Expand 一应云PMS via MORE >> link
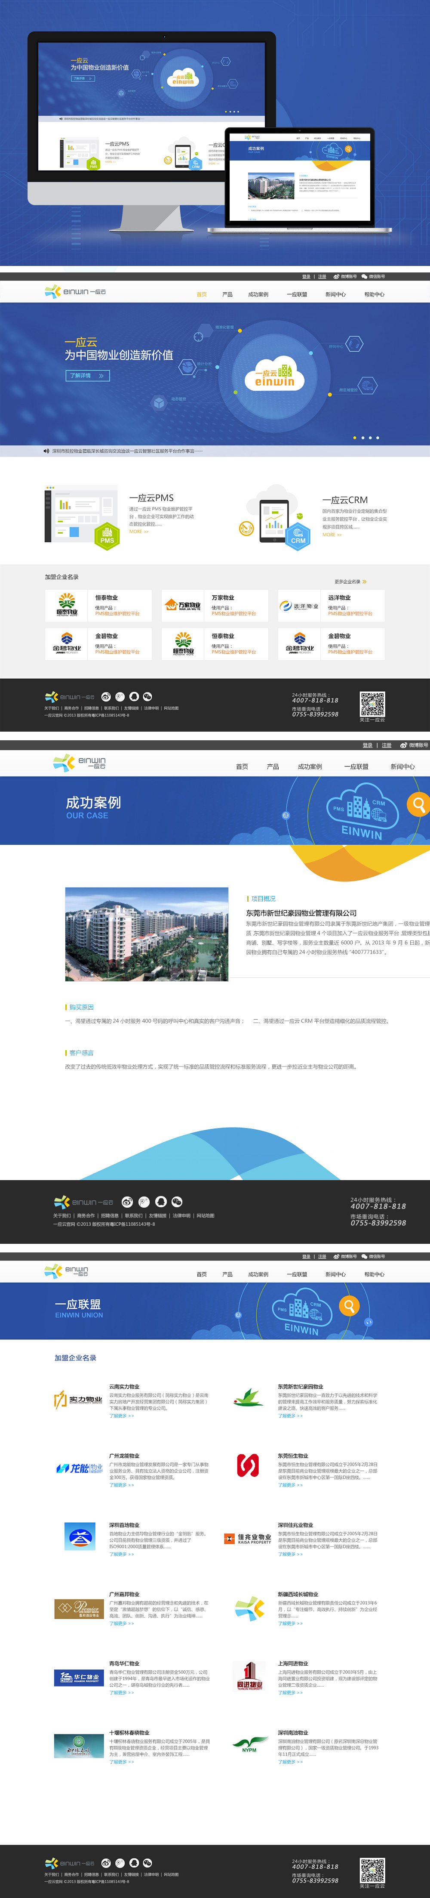 (139, 531)
